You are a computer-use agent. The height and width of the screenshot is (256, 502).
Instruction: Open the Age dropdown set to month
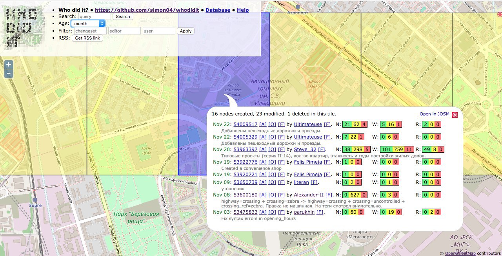(88, 23)
